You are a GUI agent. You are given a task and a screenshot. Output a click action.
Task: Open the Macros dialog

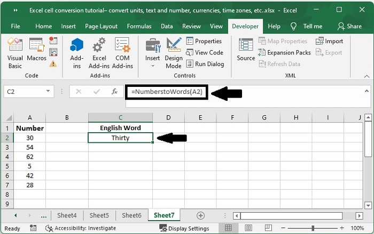coord(36,49)
